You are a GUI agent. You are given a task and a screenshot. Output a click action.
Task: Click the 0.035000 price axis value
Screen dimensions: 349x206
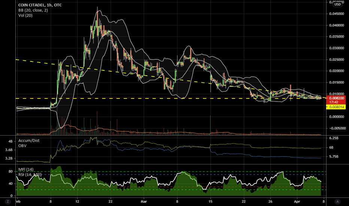coord(337,37)
